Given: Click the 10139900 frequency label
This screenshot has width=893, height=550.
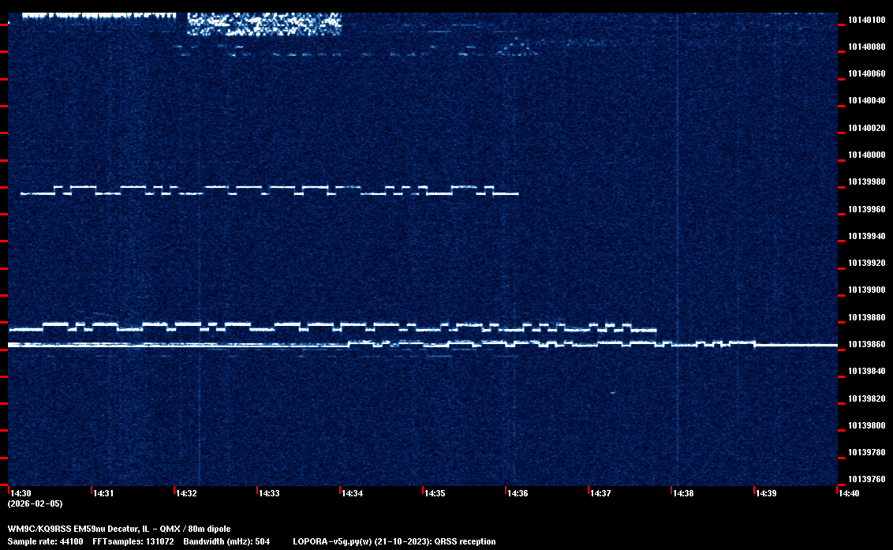Looking at the screenshot, I should (866, 290).
